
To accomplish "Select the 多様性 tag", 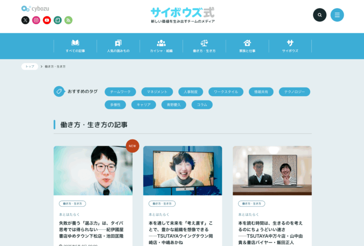I will tap(116, 105).
